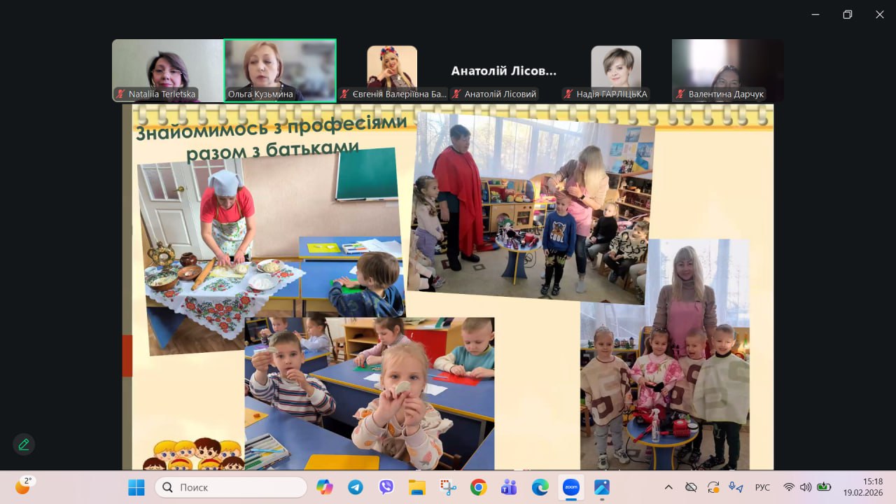The width and height of the screenshot is (896, 504).
Task: Select Nataliia Terletska's participant video tile
Action: (x=167, y=71)
